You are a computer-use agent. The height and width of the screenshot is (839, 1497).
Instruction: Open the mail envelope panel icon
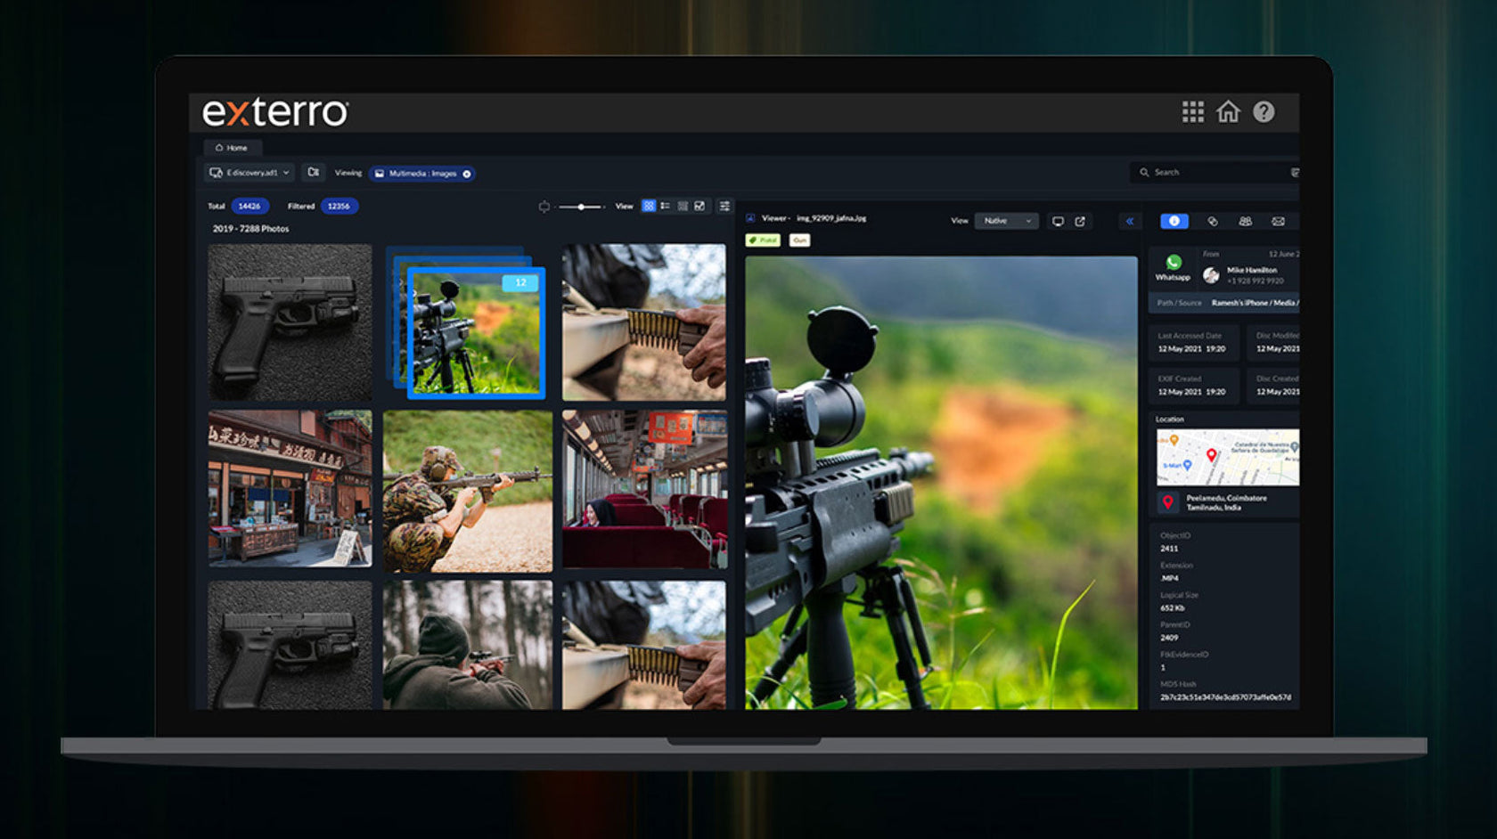pos(1278,221)
